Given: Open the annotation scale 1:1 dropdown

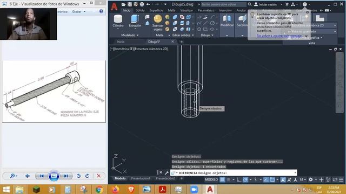Looking at the screenshot, I should (303, 179).
